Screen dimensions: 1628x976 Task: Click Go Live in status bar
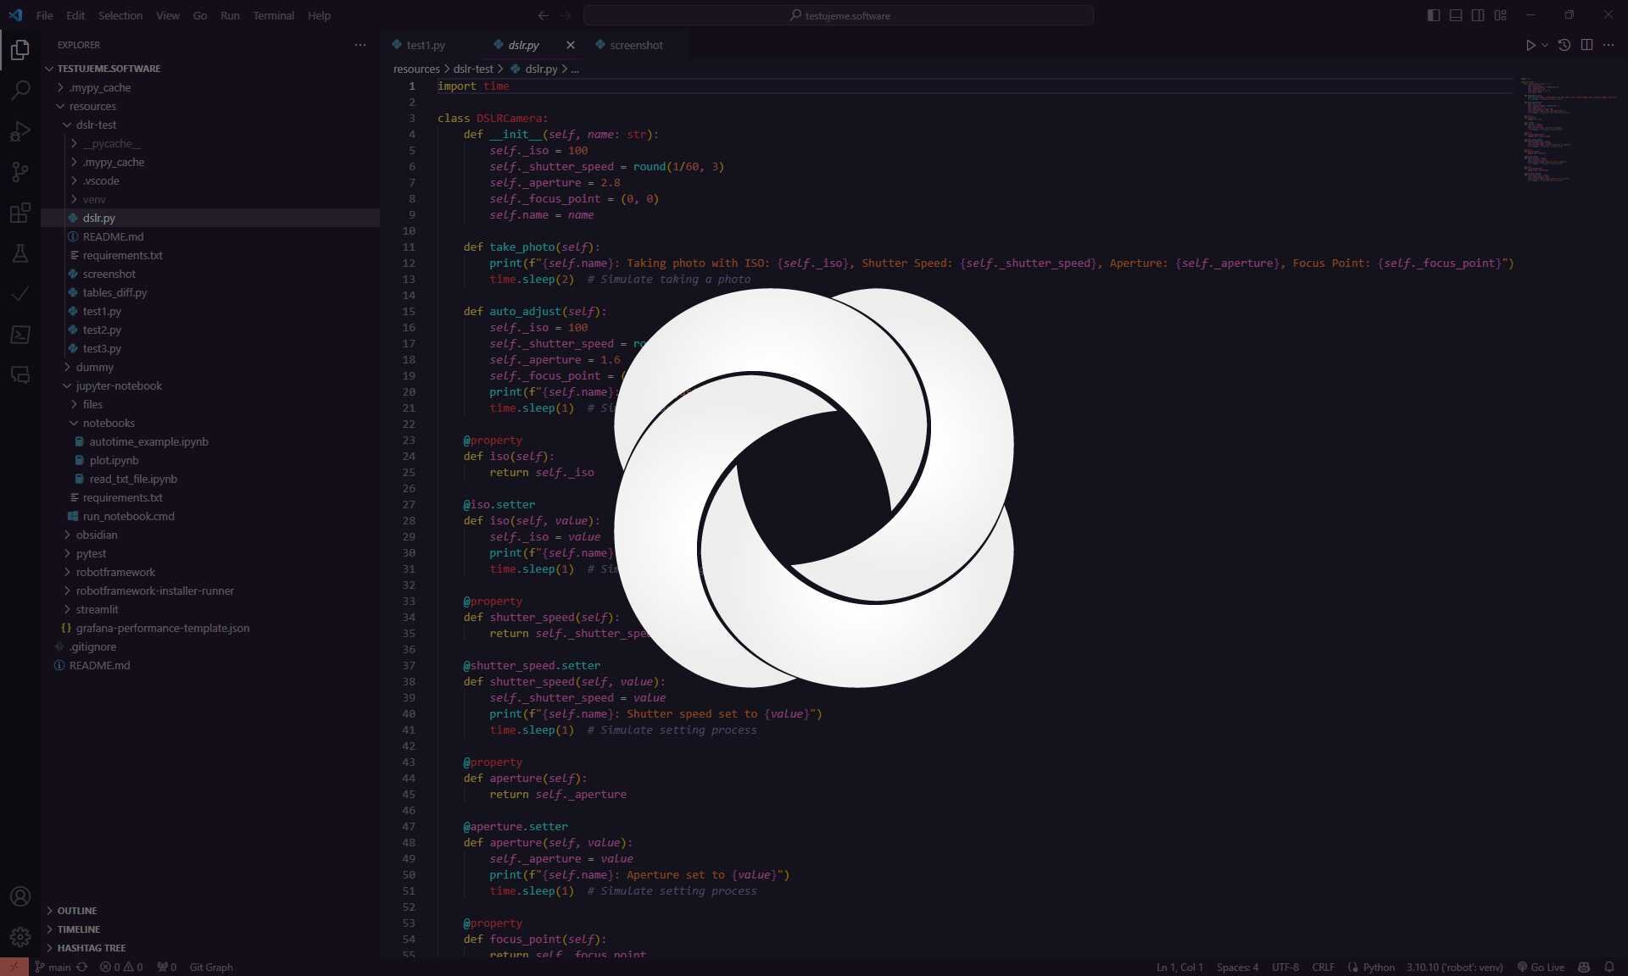point(1541,967)
